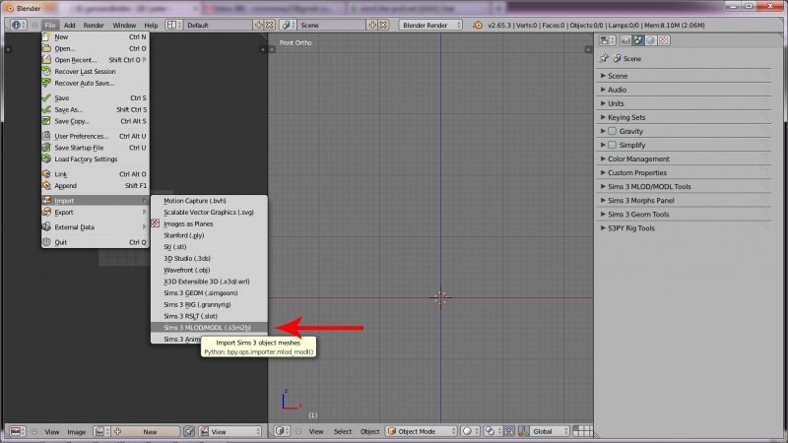Open the Image menu in image editor
Screen dimensions: 788x443
pos(77,431)
